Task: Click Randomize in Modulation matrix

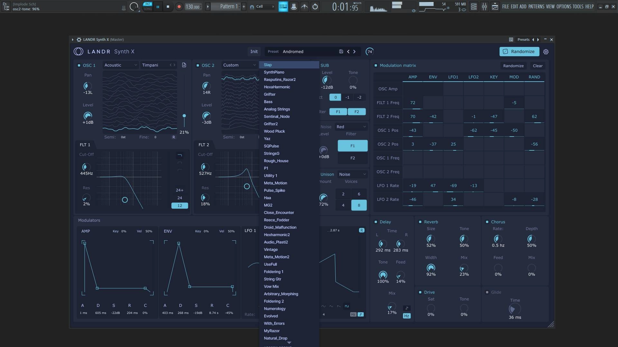Action: point(513,66)
